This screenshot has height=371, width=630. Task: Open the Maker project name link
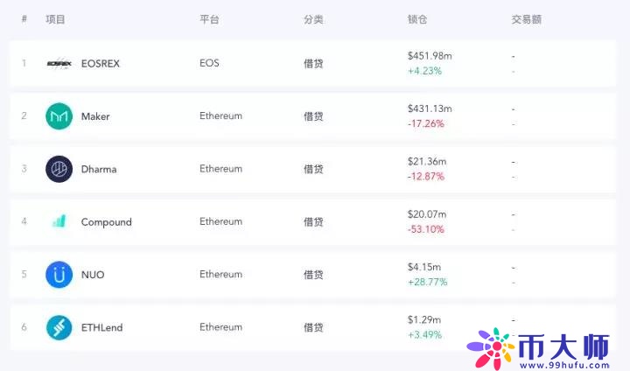pyautogui.click(x=95, y=116)
